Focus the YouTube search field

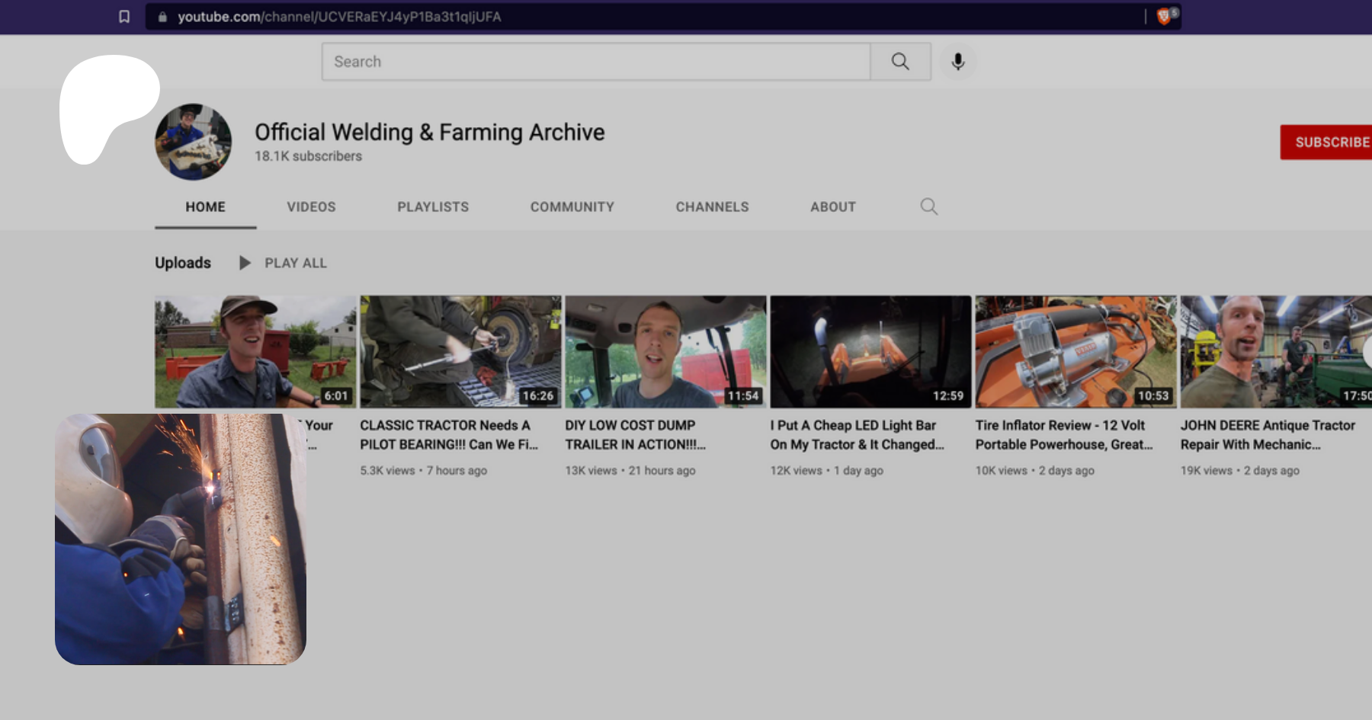click(595, 62)
